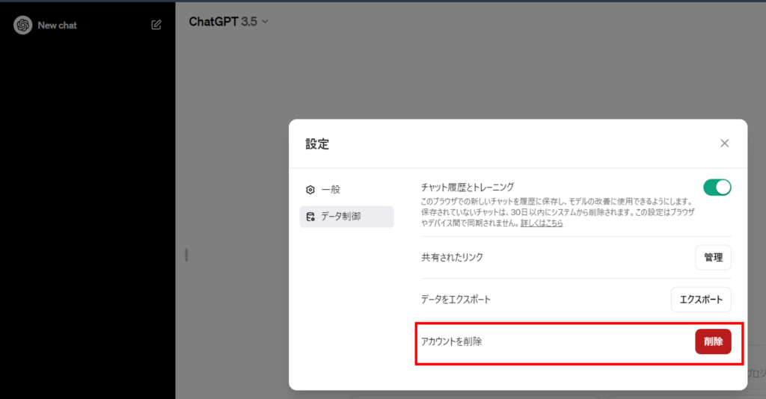Click the データをエクスポート label
766x399 pixels.
456,300
